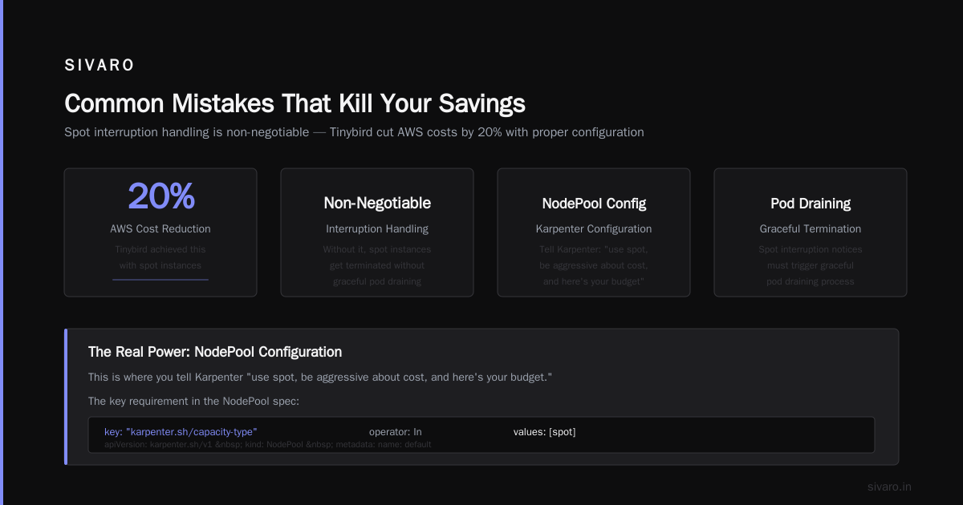Click the SIVARO brand logo text
The height and width of the screenshot is (505, 963).
point(100,66)
